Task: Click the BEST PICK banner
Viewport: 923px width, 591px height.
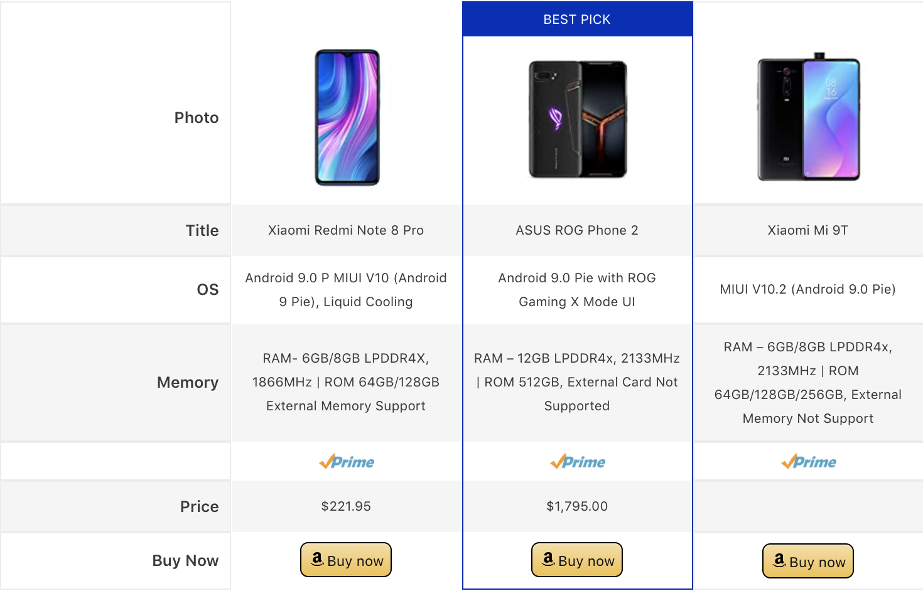Action: pos(577,19)
